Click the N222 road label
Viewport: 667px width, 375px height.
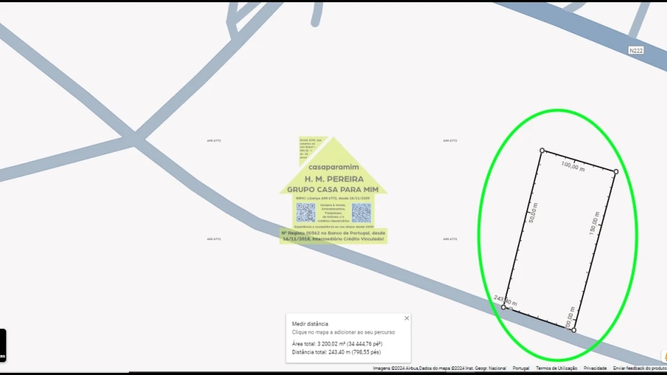tap(635, 50)
